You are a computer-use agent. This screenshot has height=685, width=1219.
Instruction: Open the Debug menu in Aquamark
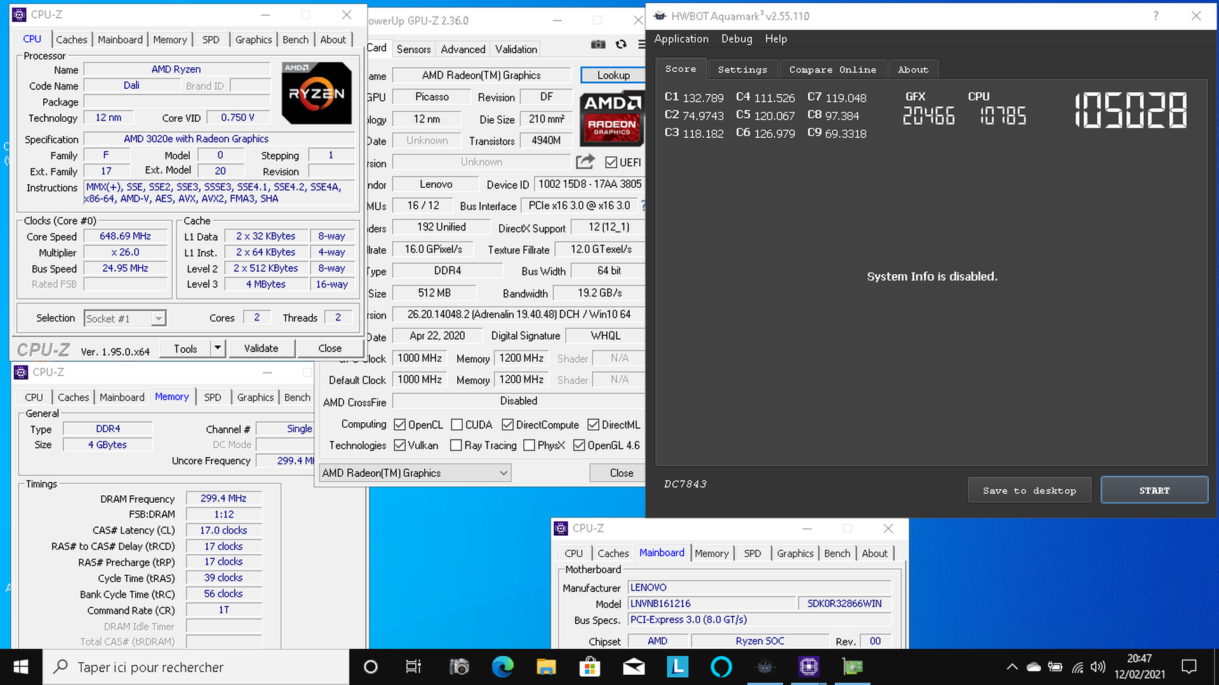pyautogui.click(x=736, y=39)
